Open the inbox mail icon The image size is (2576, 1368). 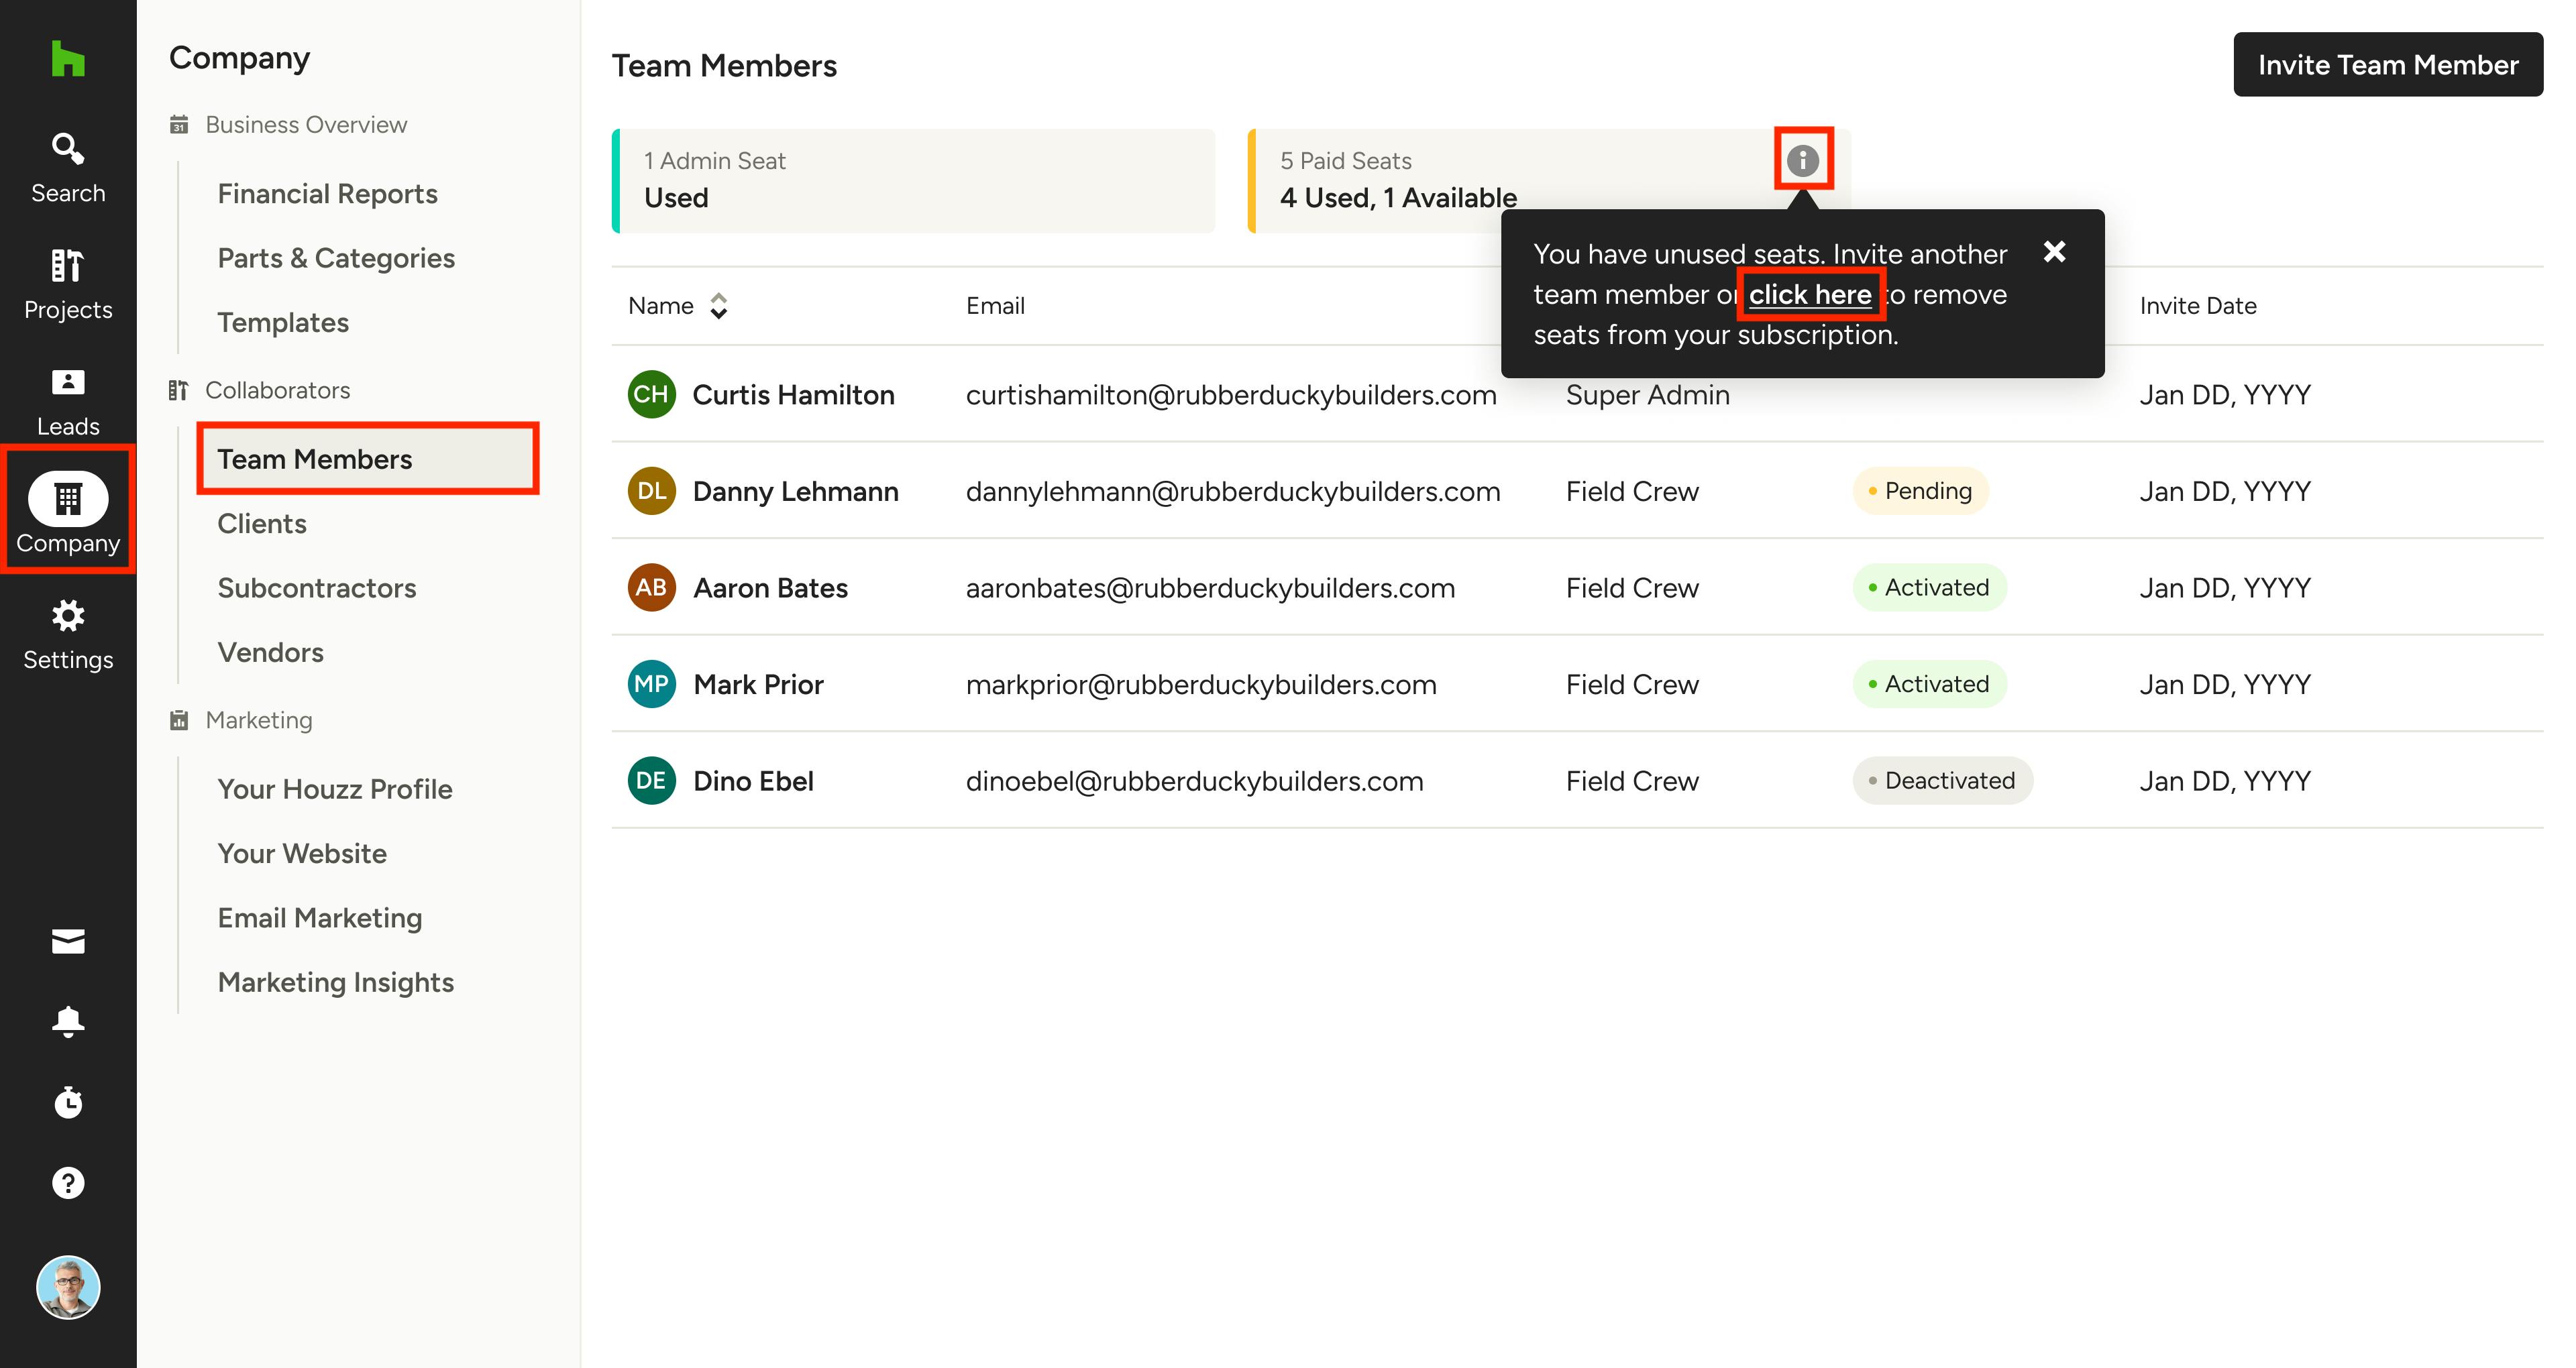(68, 941)
